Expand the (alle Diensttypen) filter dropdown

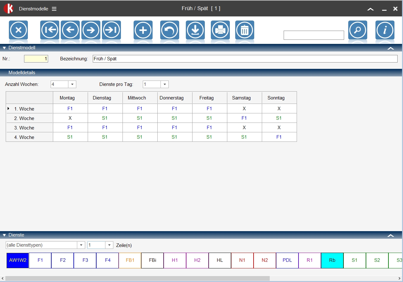(x=81, y=245)
